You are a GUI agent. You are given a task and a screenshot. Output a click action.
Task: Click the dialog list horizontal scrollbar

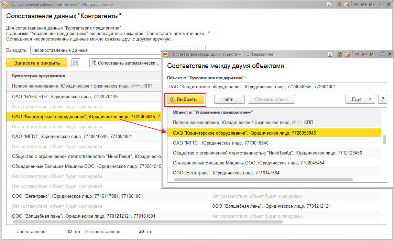(263, 180)
